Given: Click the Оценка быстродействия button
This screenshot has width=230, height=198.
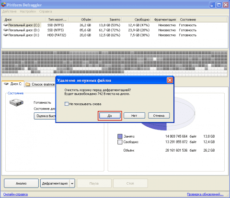Looking at the screenshot, I should (45, 116).
